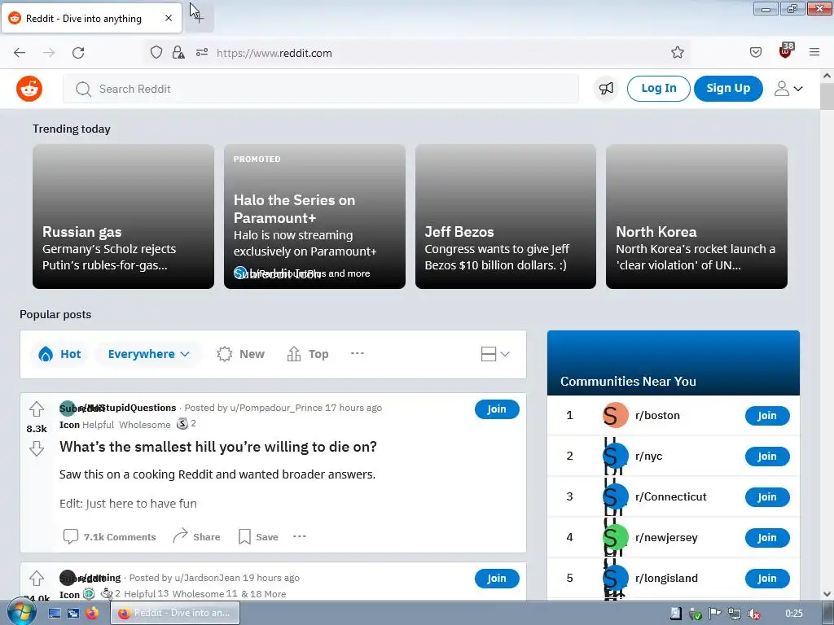The height and width of the screenshot is (625, 834).
Task: Expand the Everywhere location dropdown
Action: pos(148,354)
